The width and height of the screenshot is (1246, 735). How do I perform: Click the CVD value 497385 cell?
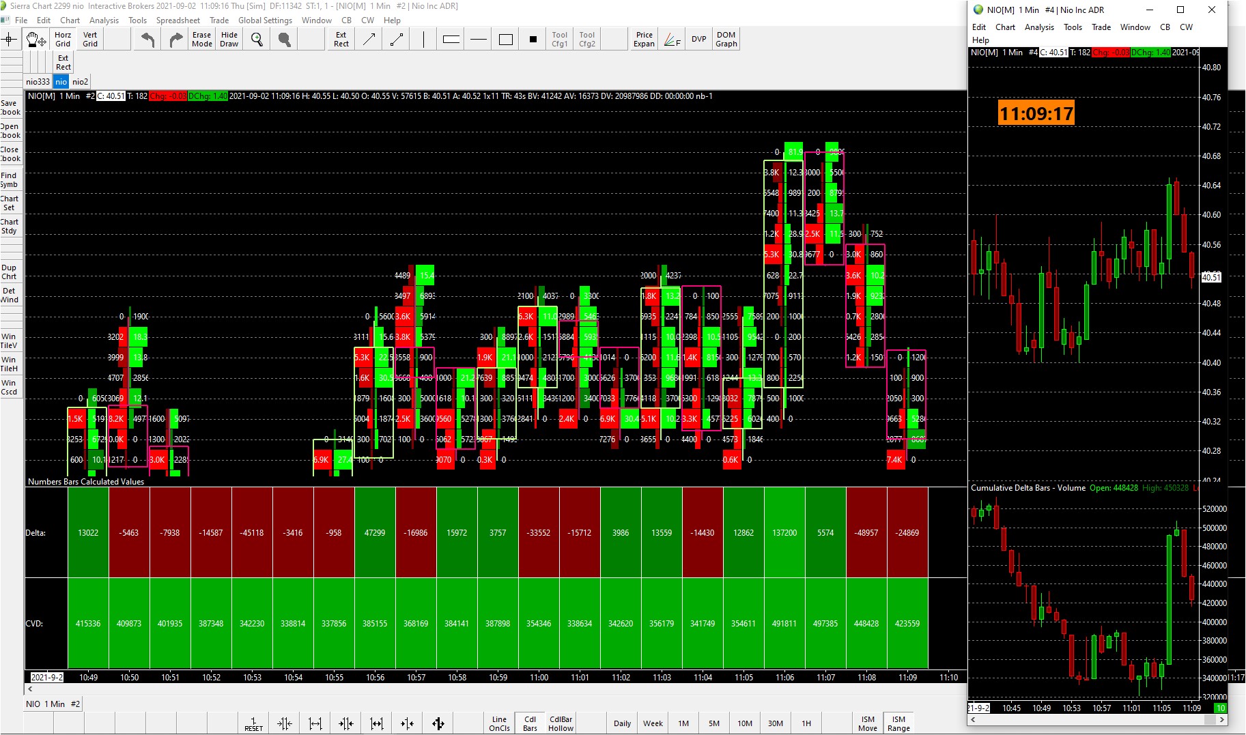point(825,624)
